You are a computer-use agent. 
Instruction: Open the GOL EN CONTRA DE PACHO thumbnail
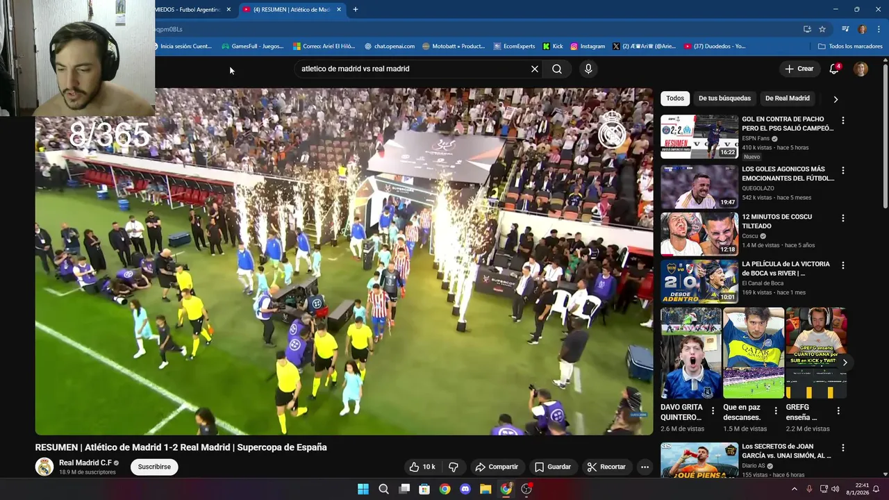tap(699, 137)
